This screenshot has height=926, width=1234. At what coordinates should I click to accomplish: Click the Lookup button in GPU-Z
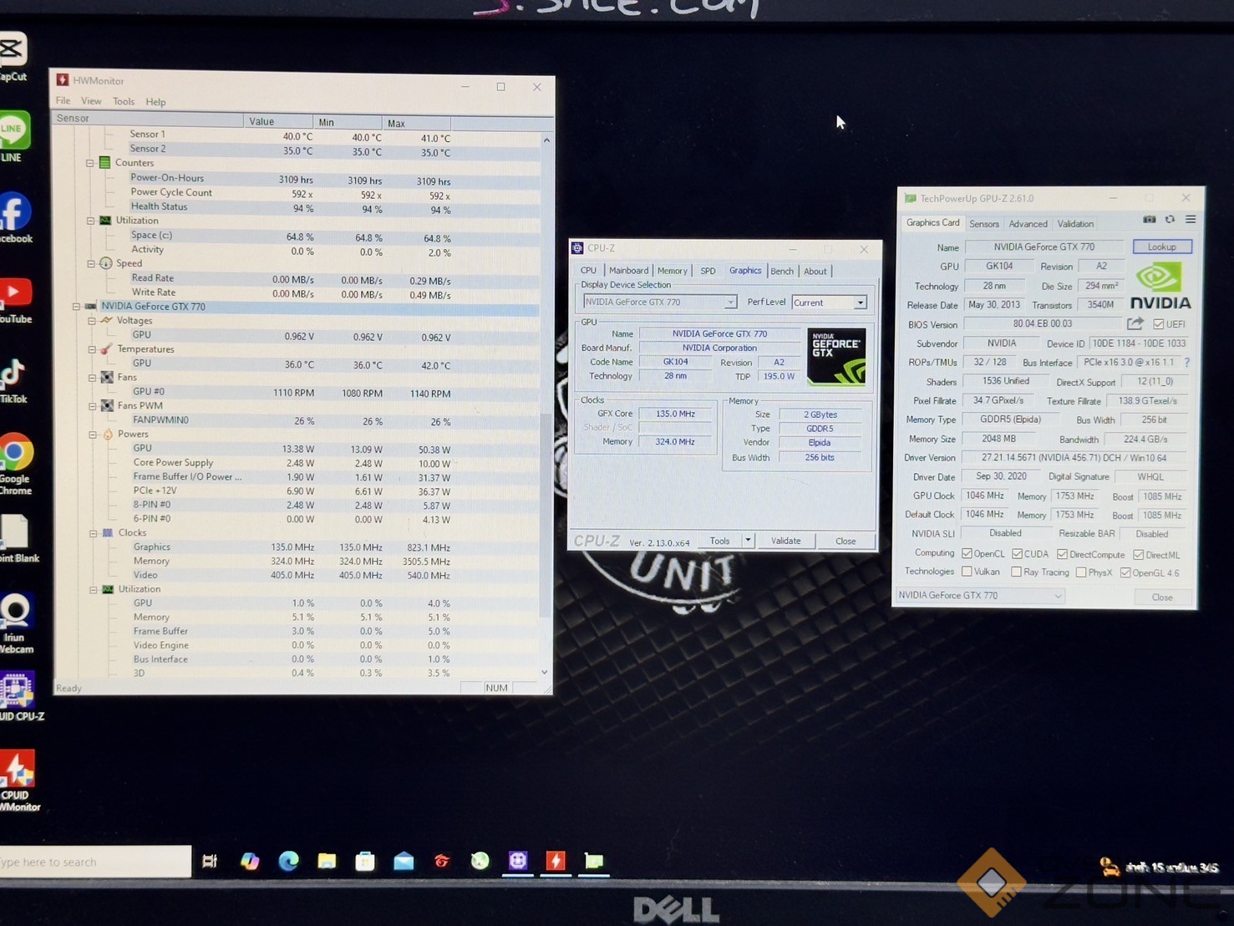click(1161, 247)
